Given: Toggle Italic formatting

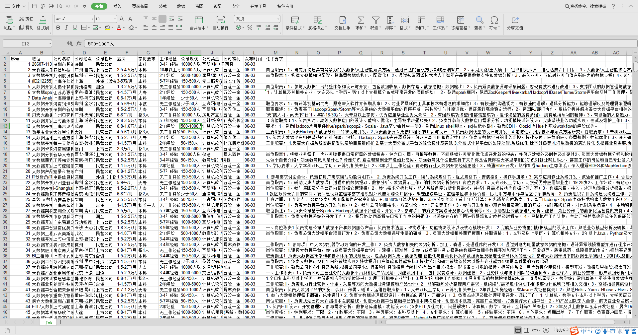Looking at the screenshot, I should point(66,28).
